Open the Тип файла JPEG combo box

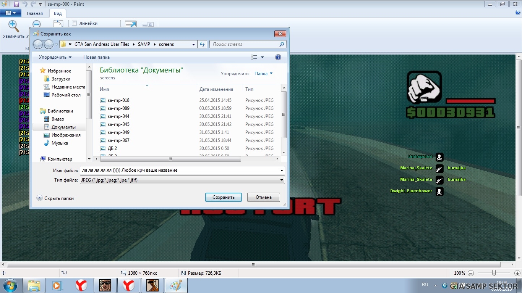tap(182, 180)
